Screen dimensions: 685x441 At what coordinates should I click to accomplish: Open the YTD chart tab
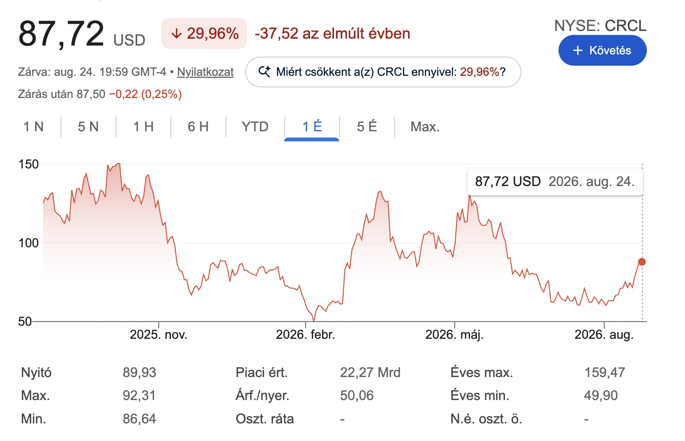255,127
